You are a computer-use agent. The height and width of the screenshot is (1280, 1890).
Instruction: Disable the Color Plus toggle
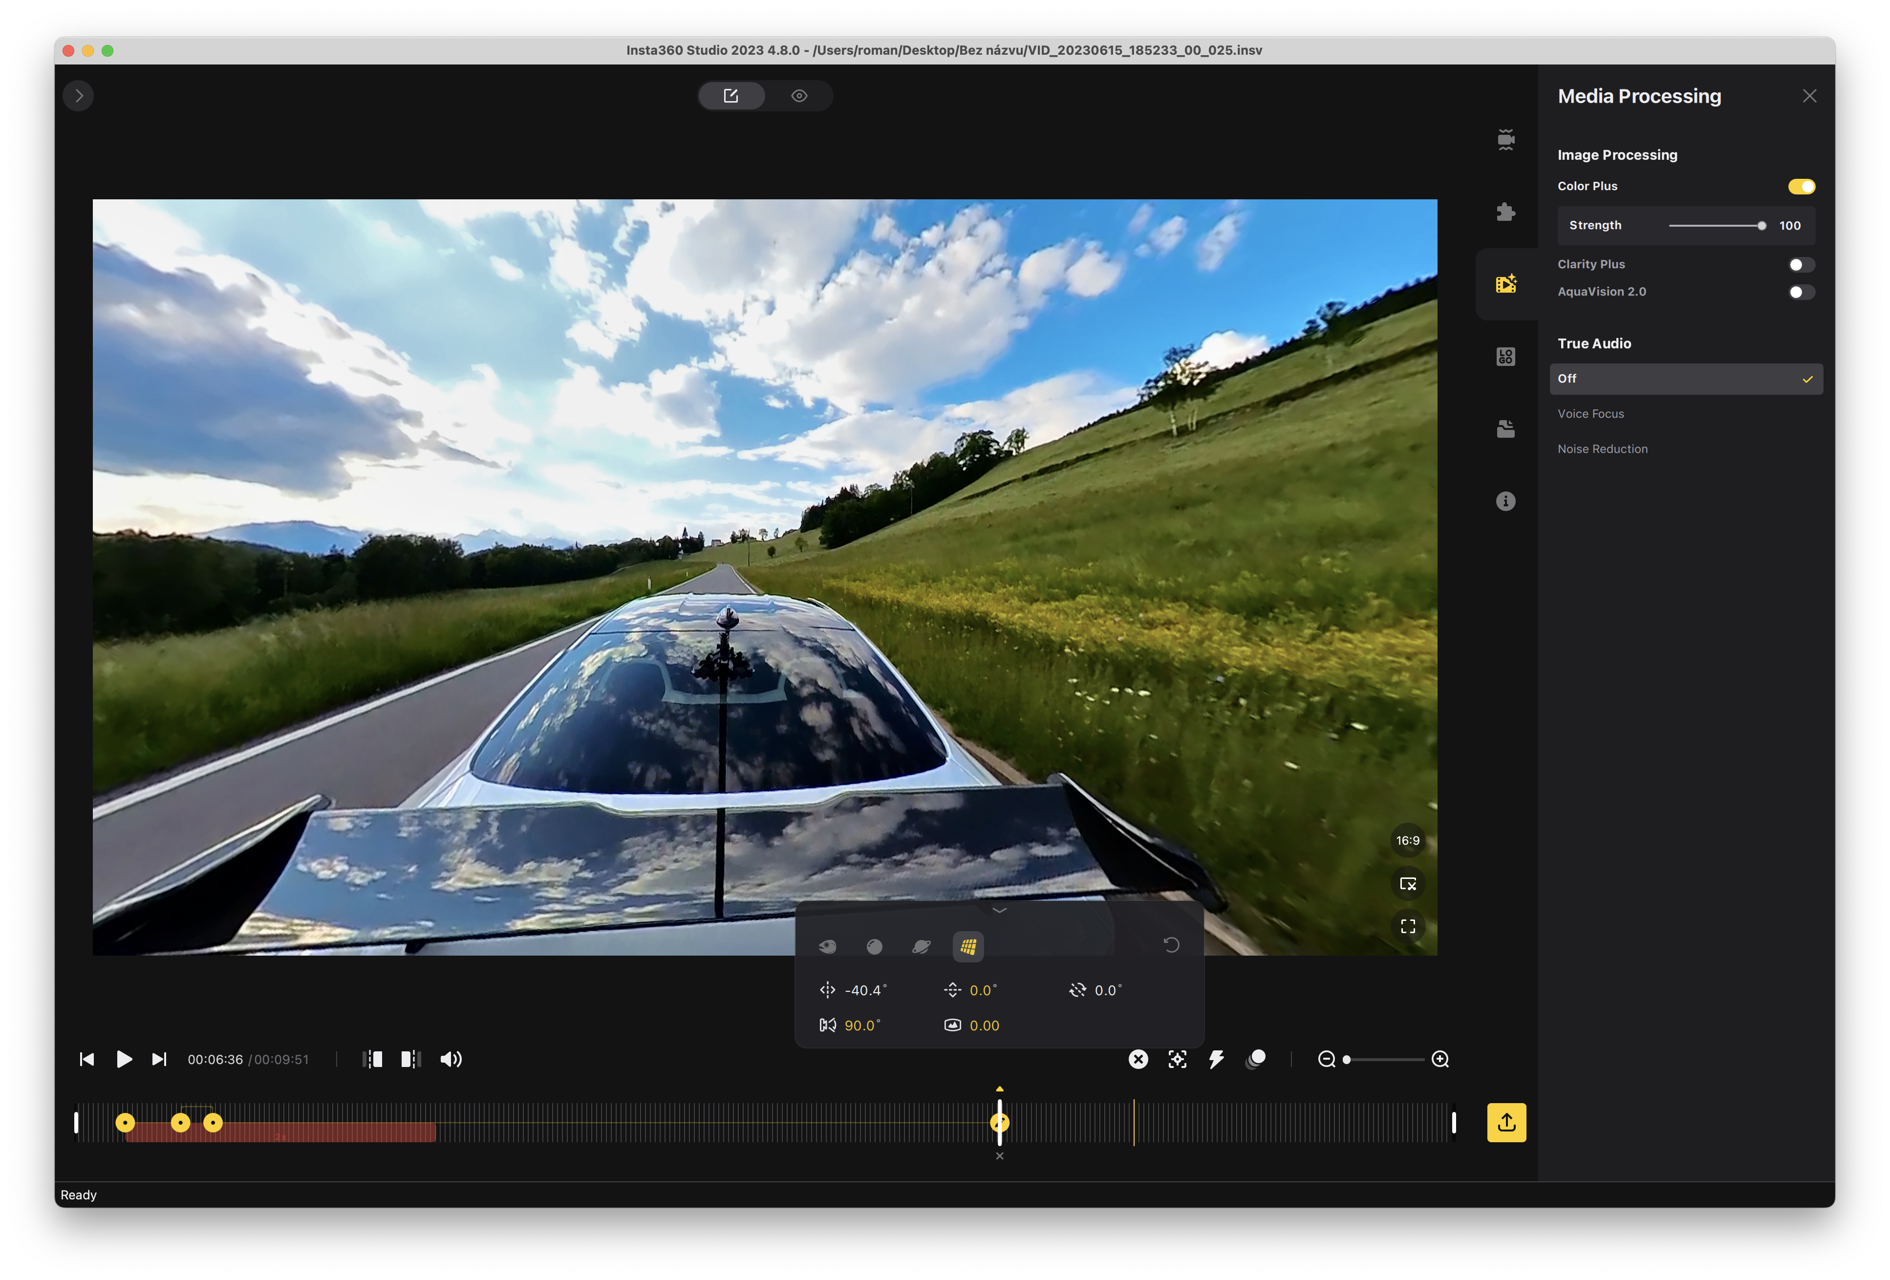click(x=1801, y=186)
